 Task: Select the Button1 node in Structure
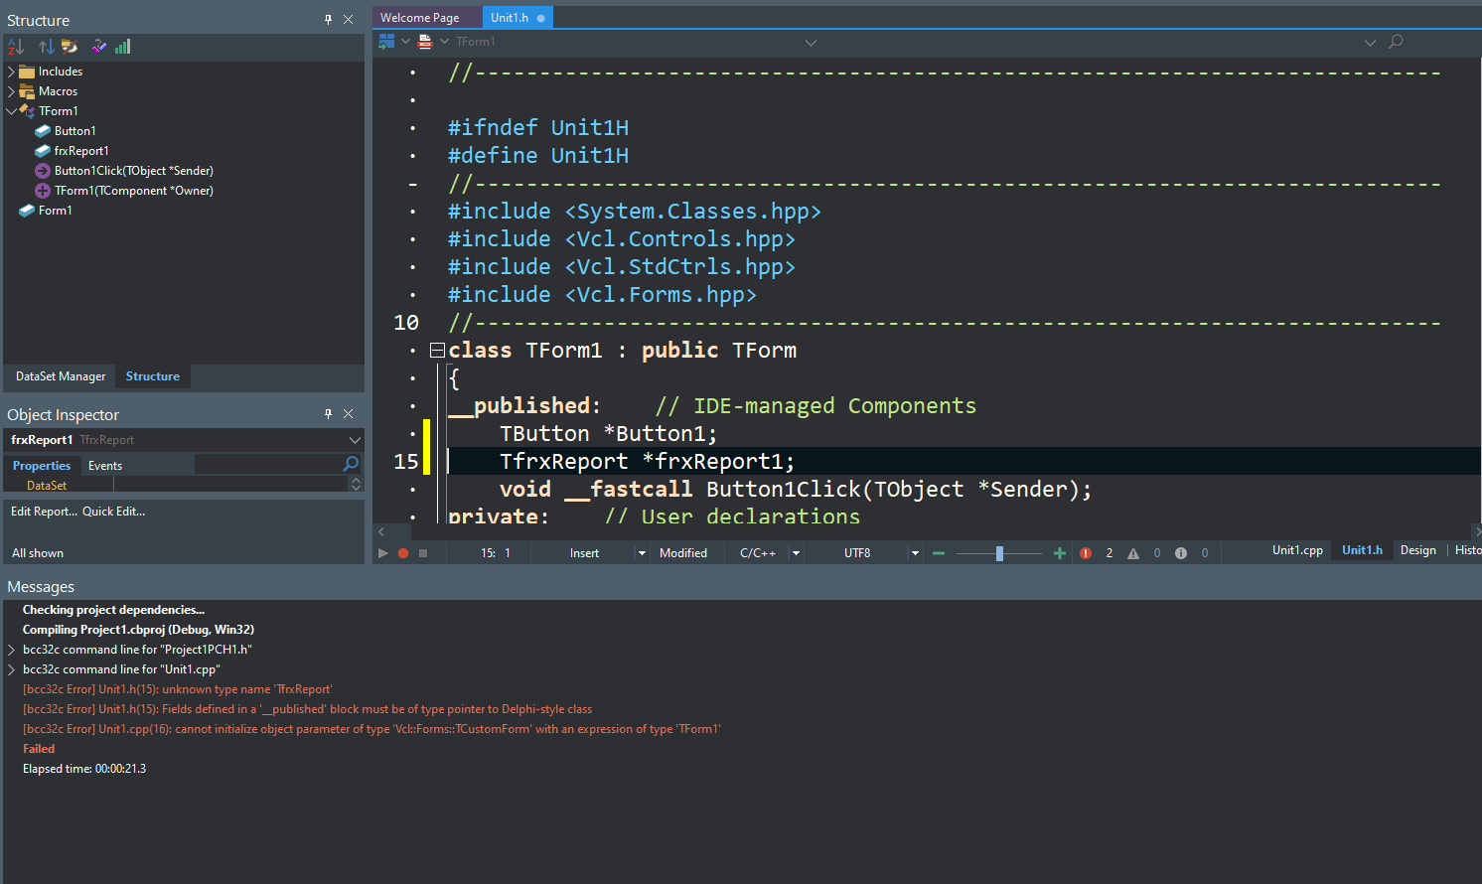click(74, 131)
